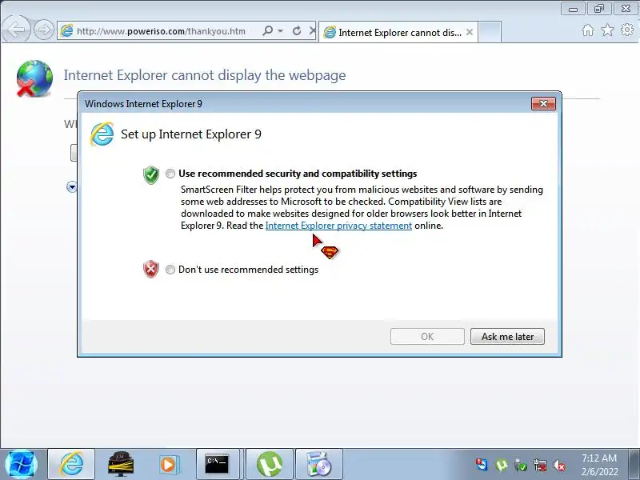
Task: Close the Set up Internet Explorer 9 dialog
Action: [x=543, y=104]
